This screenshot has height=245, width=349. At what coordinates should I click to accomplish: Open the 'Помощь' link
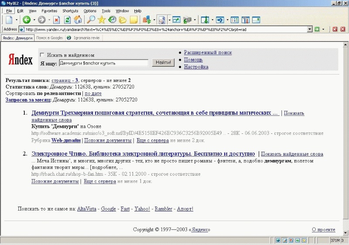[x=193, y=60]
